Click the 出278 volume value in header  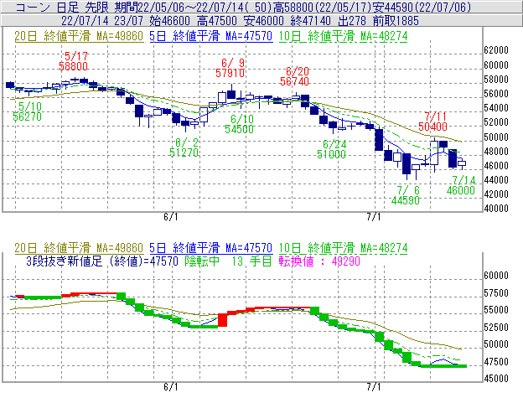352,21
